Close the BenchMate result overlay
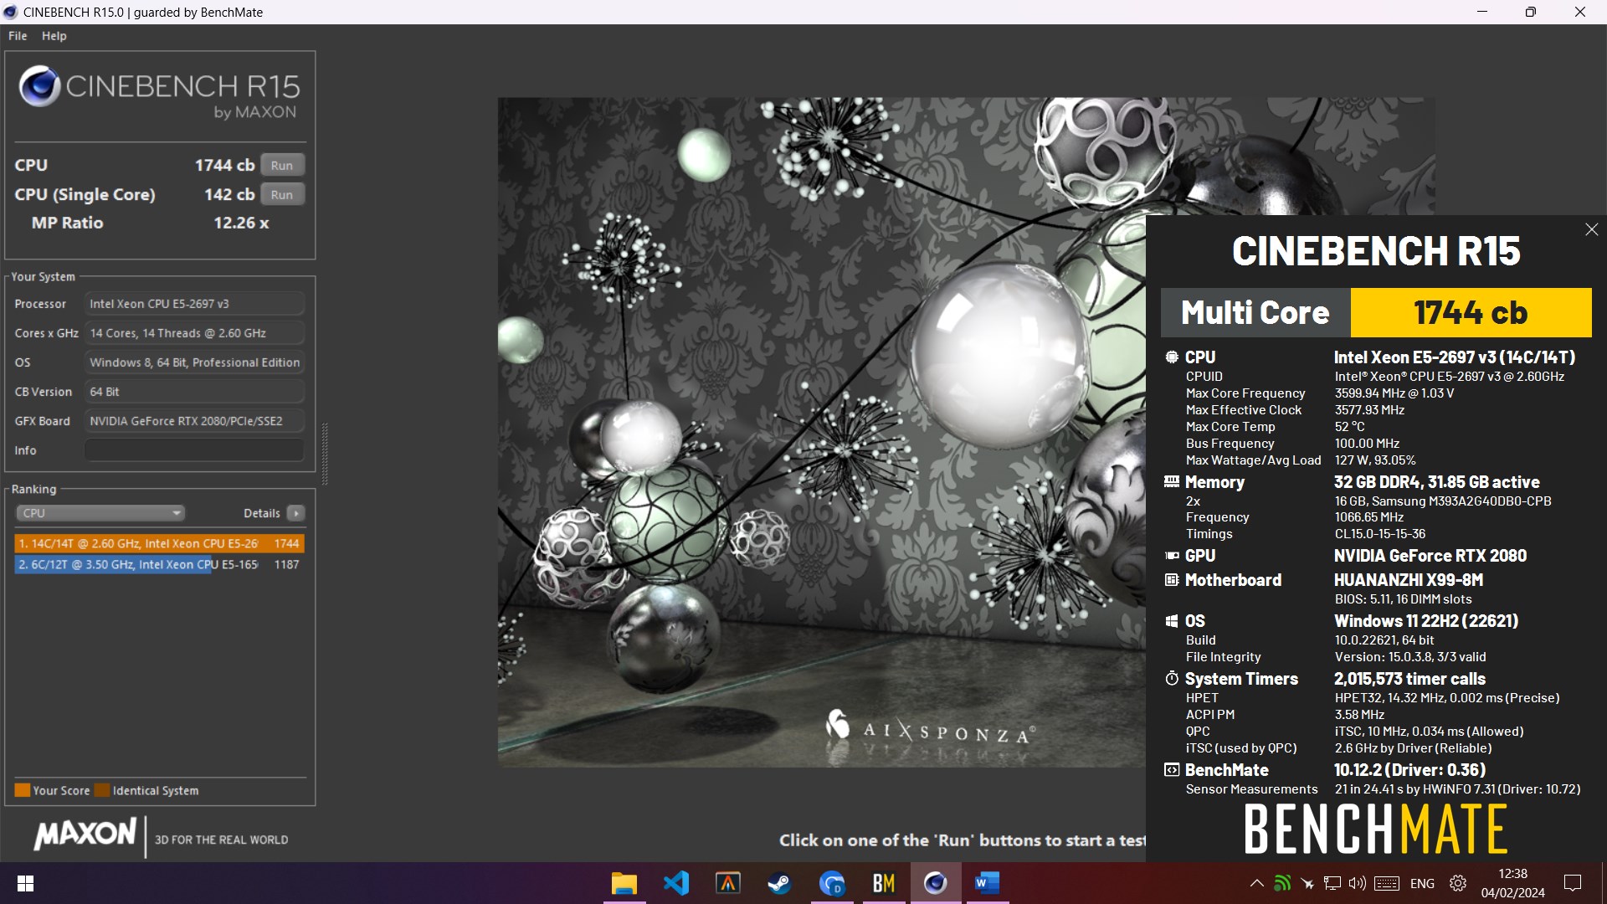 [x=1591, y=229]
